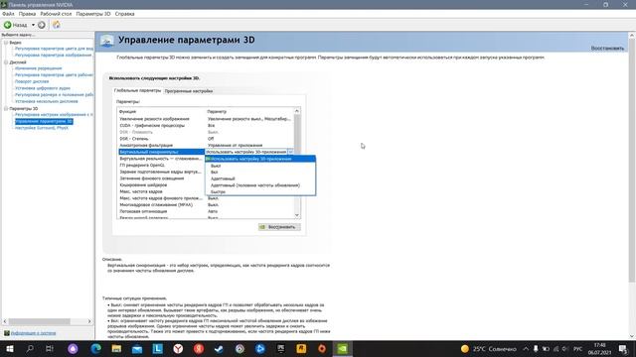The image size is (636, 357).
Task: Select the Макс. частота кадров row
Action: pos(161,191)
